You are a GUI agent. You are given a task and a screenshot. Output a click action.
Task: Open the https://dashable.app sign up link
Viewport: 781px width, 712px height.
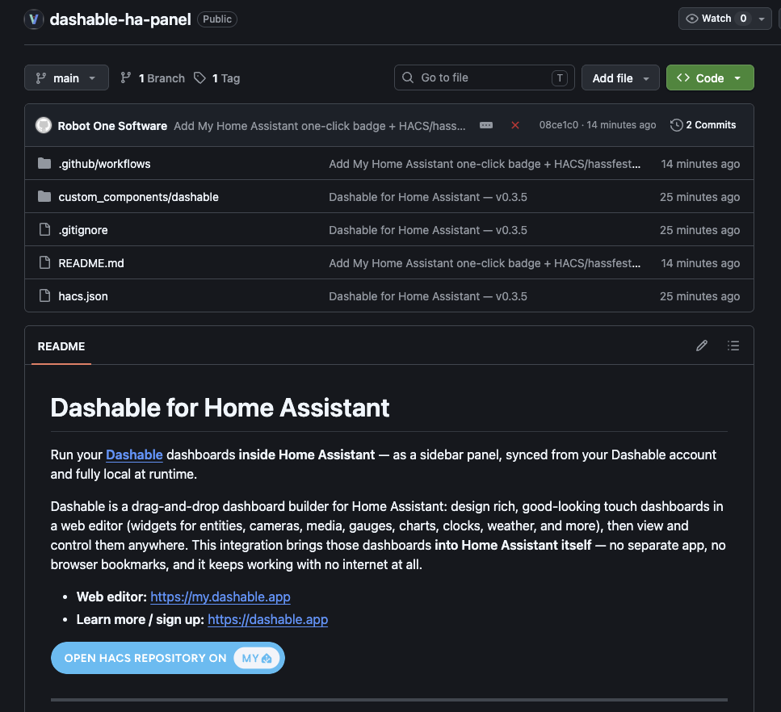(267, 619)
